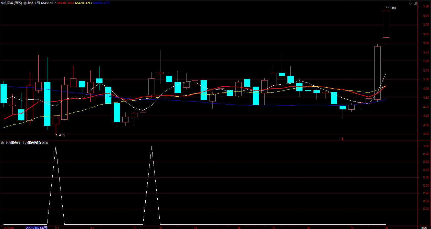Click the 主力尾盘选股: 0.00 value
431x229 pixels.
coord(35,143)
